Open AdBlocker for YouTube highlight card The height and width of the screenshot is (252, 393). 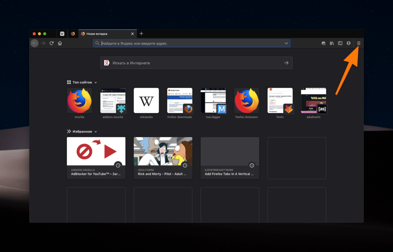tap(96, 158)
